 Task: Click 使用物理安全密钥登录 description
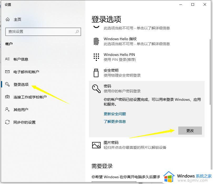point(122,75)
